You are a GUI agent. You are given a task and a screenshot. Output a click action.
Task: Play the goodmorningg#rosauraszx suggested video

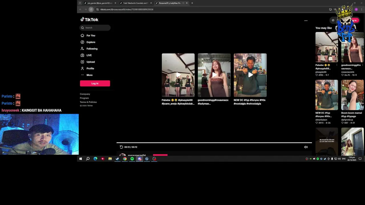point(214,75)
